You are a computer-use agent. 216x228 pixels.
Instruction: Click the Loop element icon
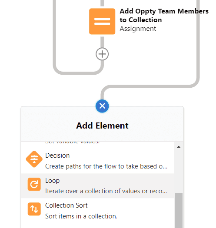coord(34,184)
